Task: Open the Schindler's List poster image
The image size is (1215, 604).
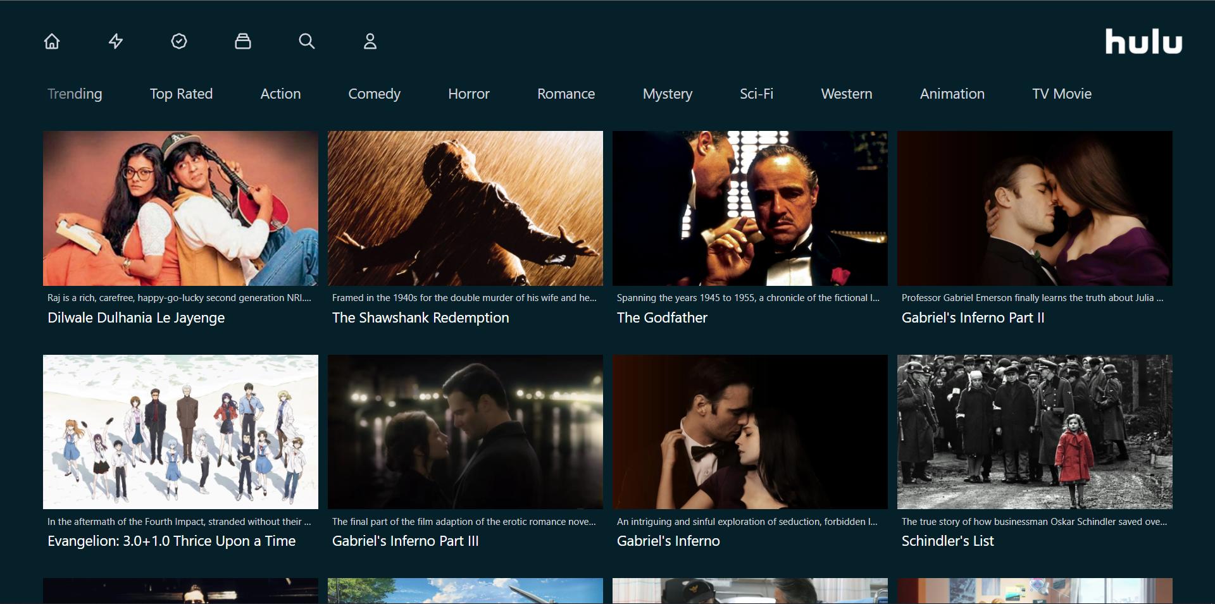Action: click(1035, 432)
